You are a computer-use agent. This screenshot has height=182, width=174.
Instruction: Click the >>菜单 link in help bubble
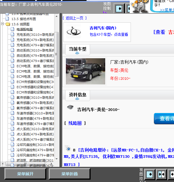(167, 10)
